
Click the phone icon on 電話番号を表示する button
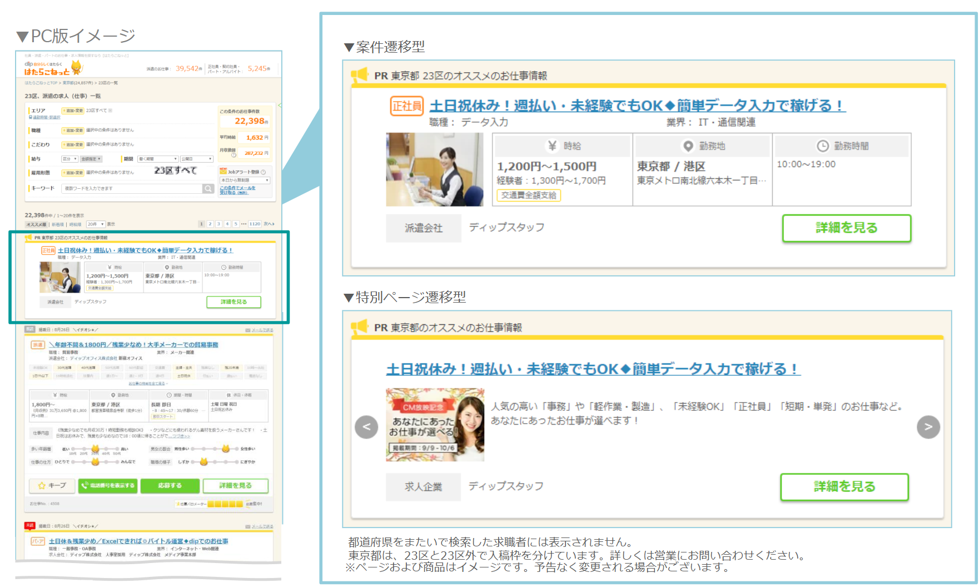tap(85, 485)
